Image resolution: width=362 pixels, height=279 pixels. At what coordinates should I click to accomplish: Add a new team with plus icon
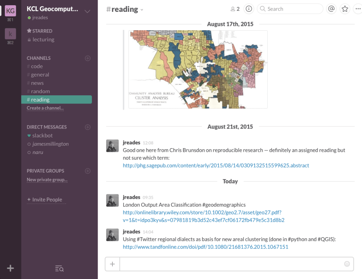[10, 268]
